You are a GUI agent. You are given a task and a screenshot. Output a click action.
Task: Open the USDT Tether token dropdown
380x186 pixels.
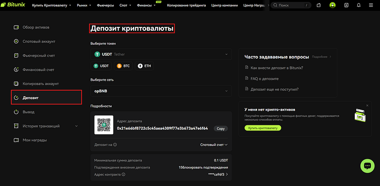click(161, 54)
